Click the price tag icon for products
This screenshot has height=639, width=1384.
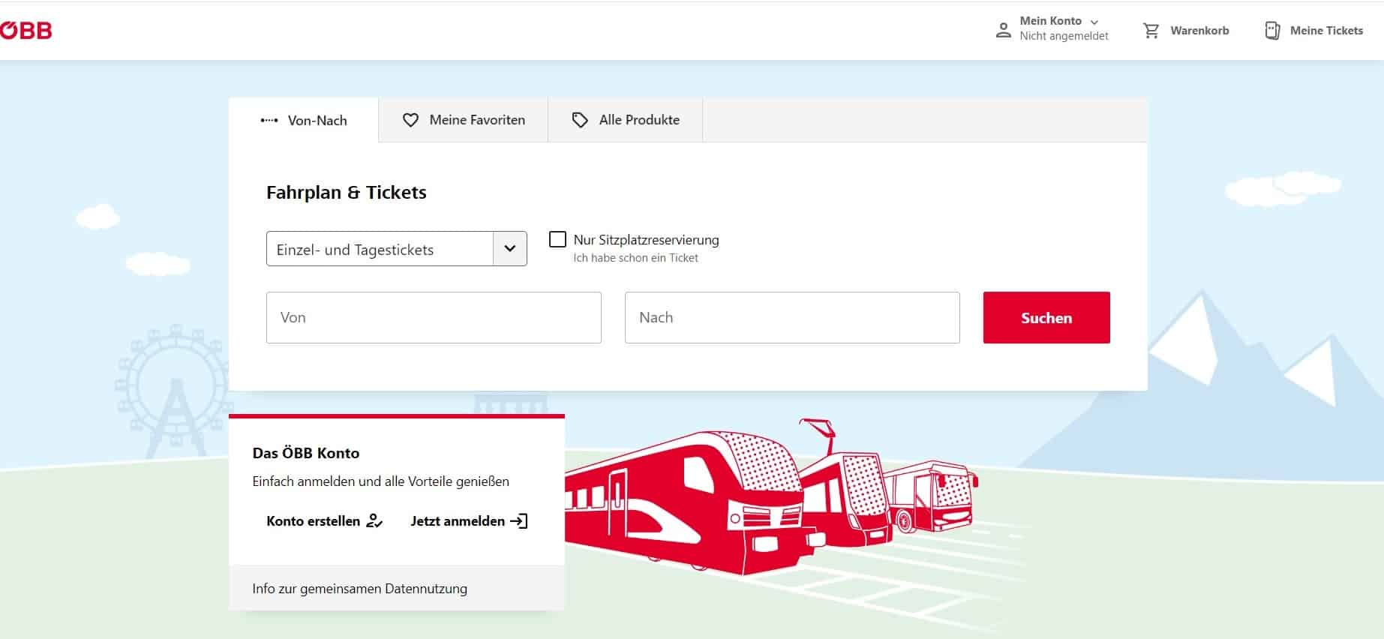tap(580, 120)
